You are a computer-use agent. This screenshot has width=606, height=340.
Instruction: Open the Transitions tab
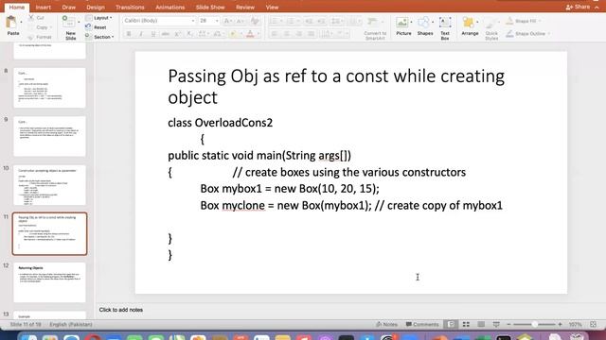(130, 8)
